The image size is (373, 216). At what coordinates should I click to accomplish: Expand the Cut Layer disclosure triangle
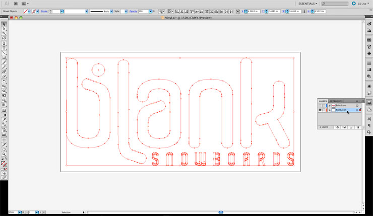[330, 110]
